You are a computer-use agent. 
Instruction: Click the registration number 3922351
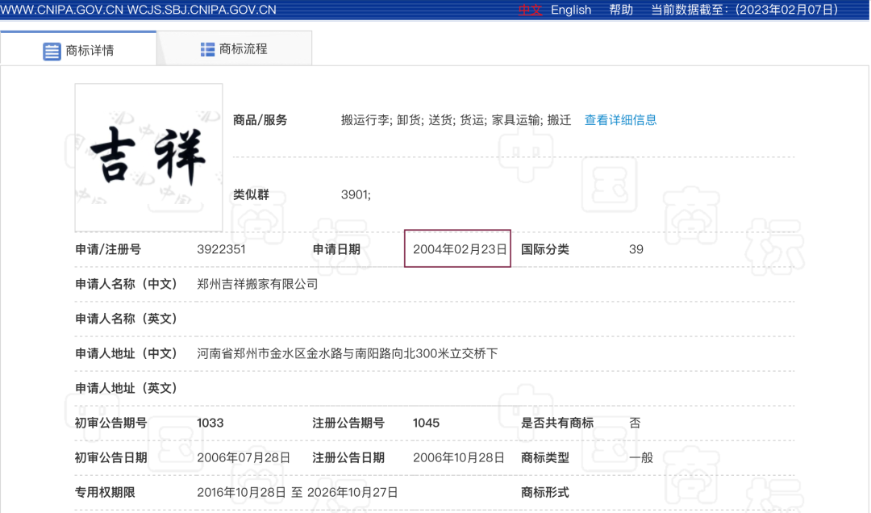coord(221,249)
